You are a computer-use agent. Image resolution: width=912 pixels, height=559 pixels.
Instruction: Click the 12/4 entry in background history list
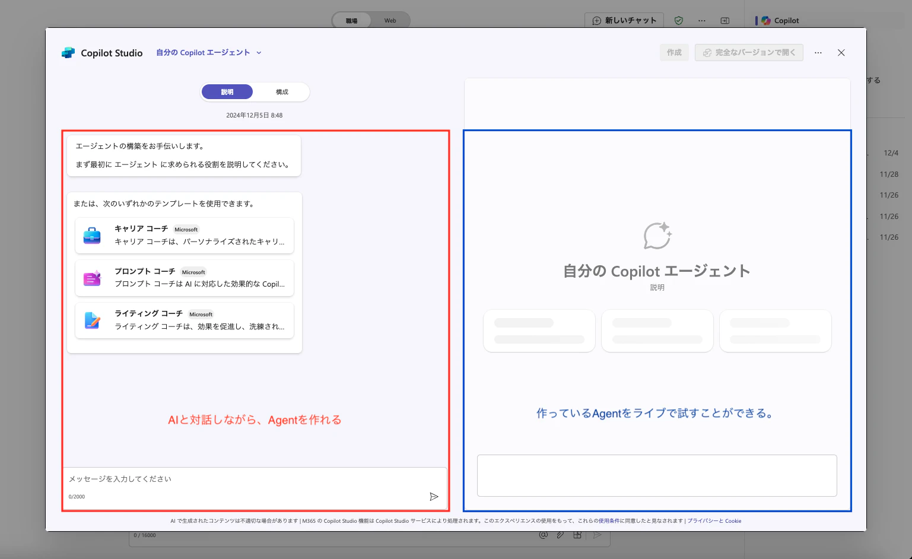(x=891, y=153)
